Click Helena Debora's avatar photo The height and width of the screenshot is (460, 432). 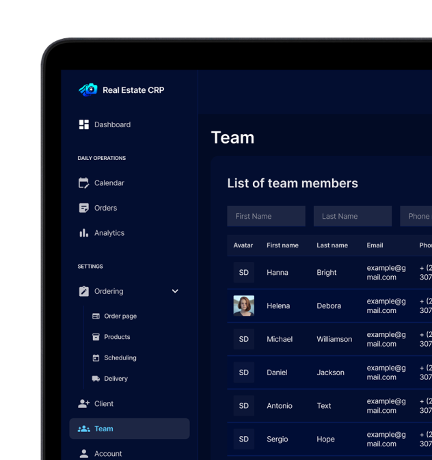point(244,306)
